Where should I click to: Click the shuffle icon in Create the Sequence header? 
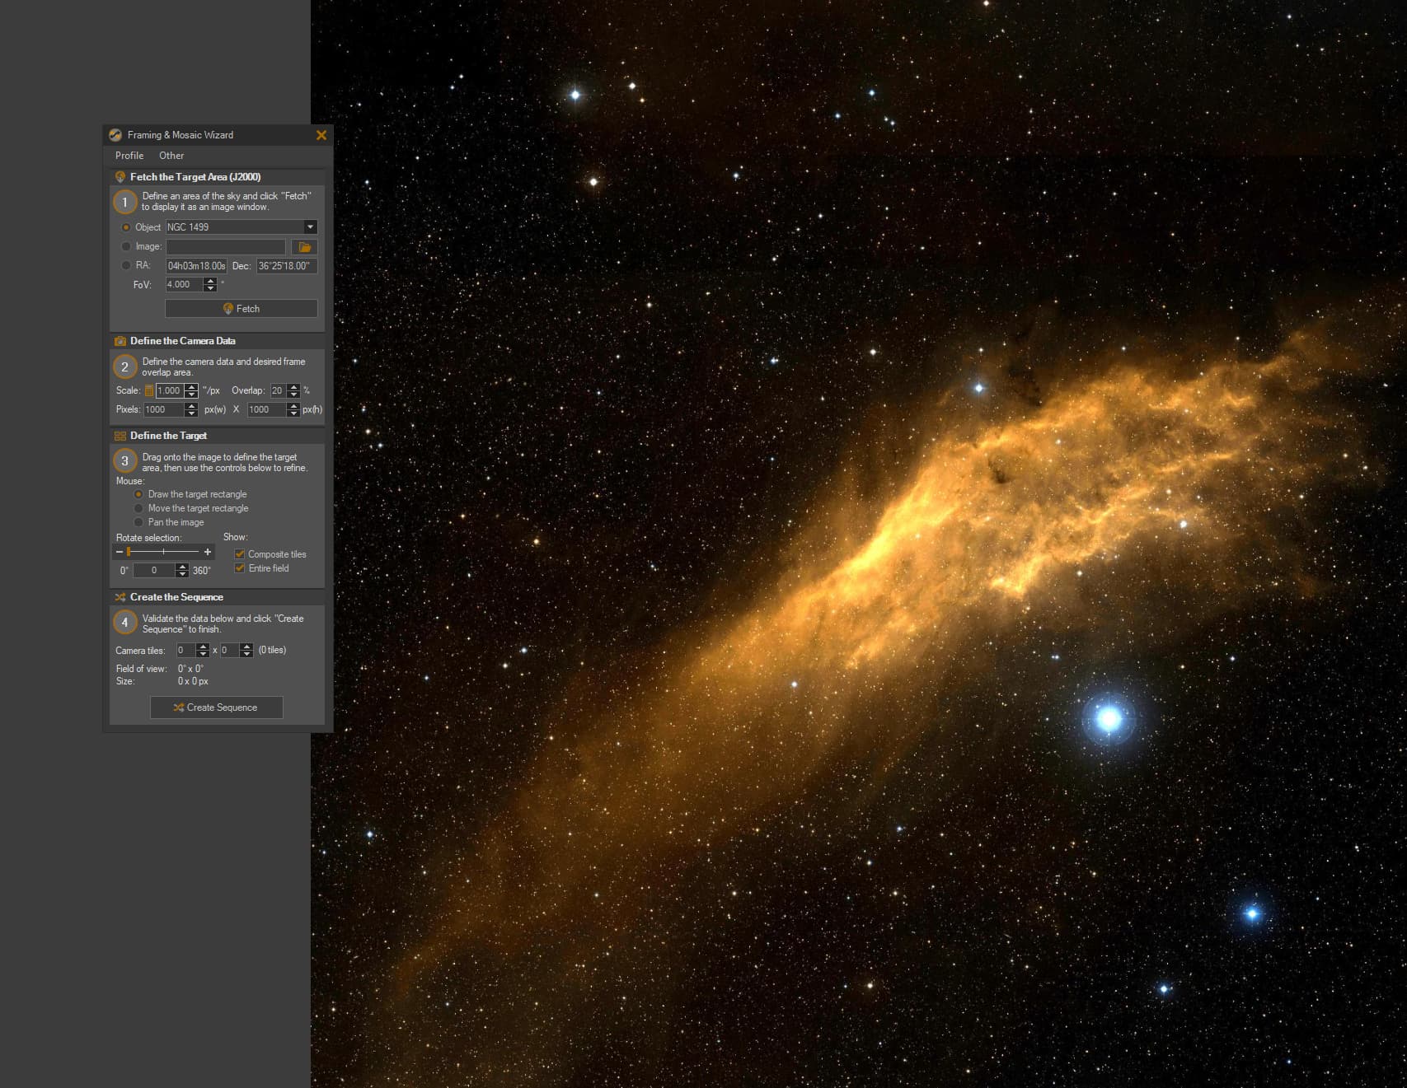(x=120, y=597)
